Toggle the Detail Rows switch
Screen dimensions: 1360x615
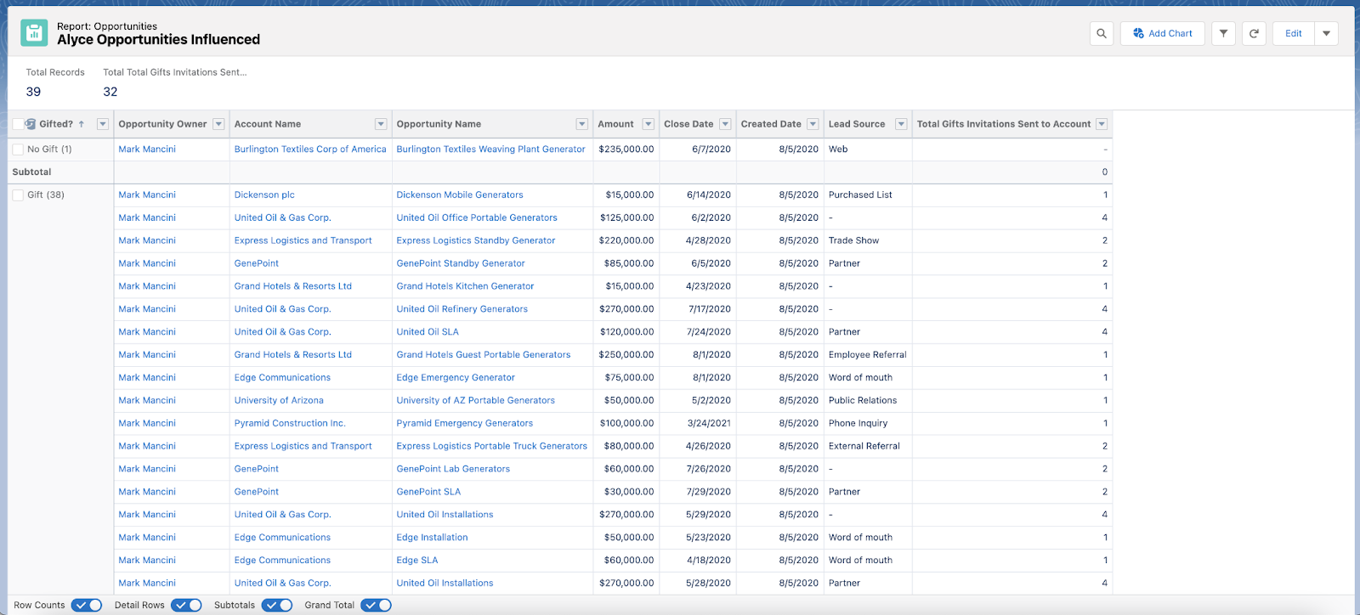(186, 605)
